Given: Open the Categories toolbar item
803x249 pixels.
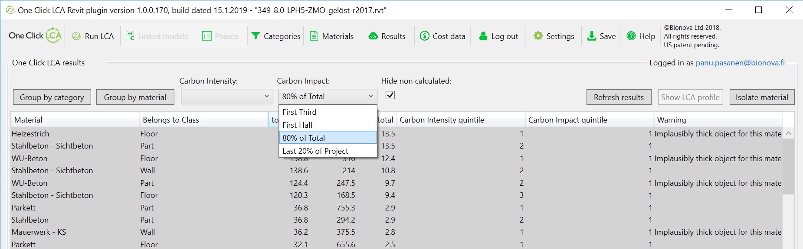Looking at the screenshot, I should (x=276, y=36).
